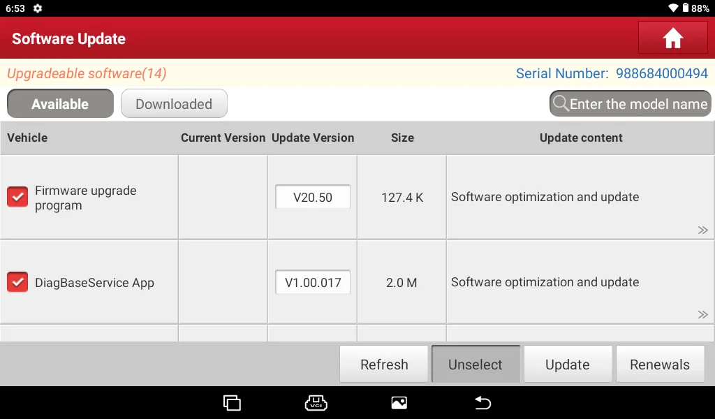The width and height of the screenshot is (715, 419).
Task: Tap the Wi-Fi status icon
Action: tap(673, 8)
